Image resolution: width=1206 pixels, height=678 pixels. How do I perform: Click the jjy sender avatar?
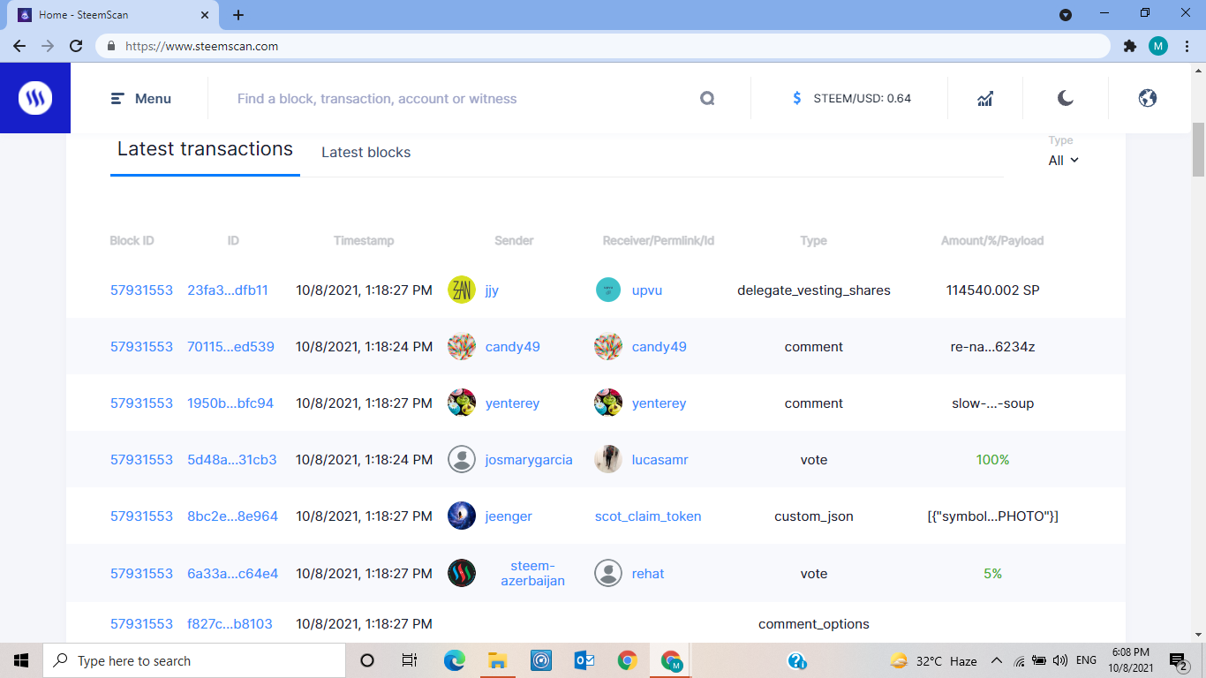click(462, 290)
